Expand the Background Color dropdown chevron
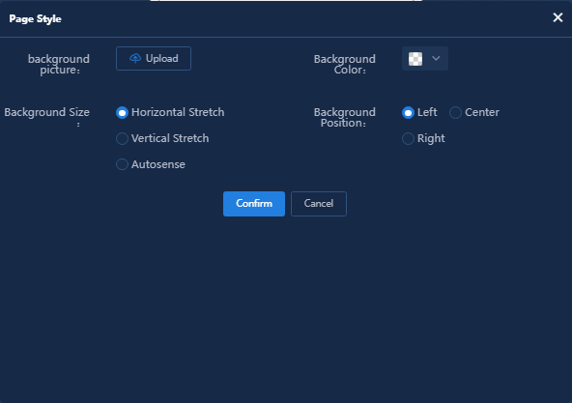The image size is (572, 403). coord(436,58)
